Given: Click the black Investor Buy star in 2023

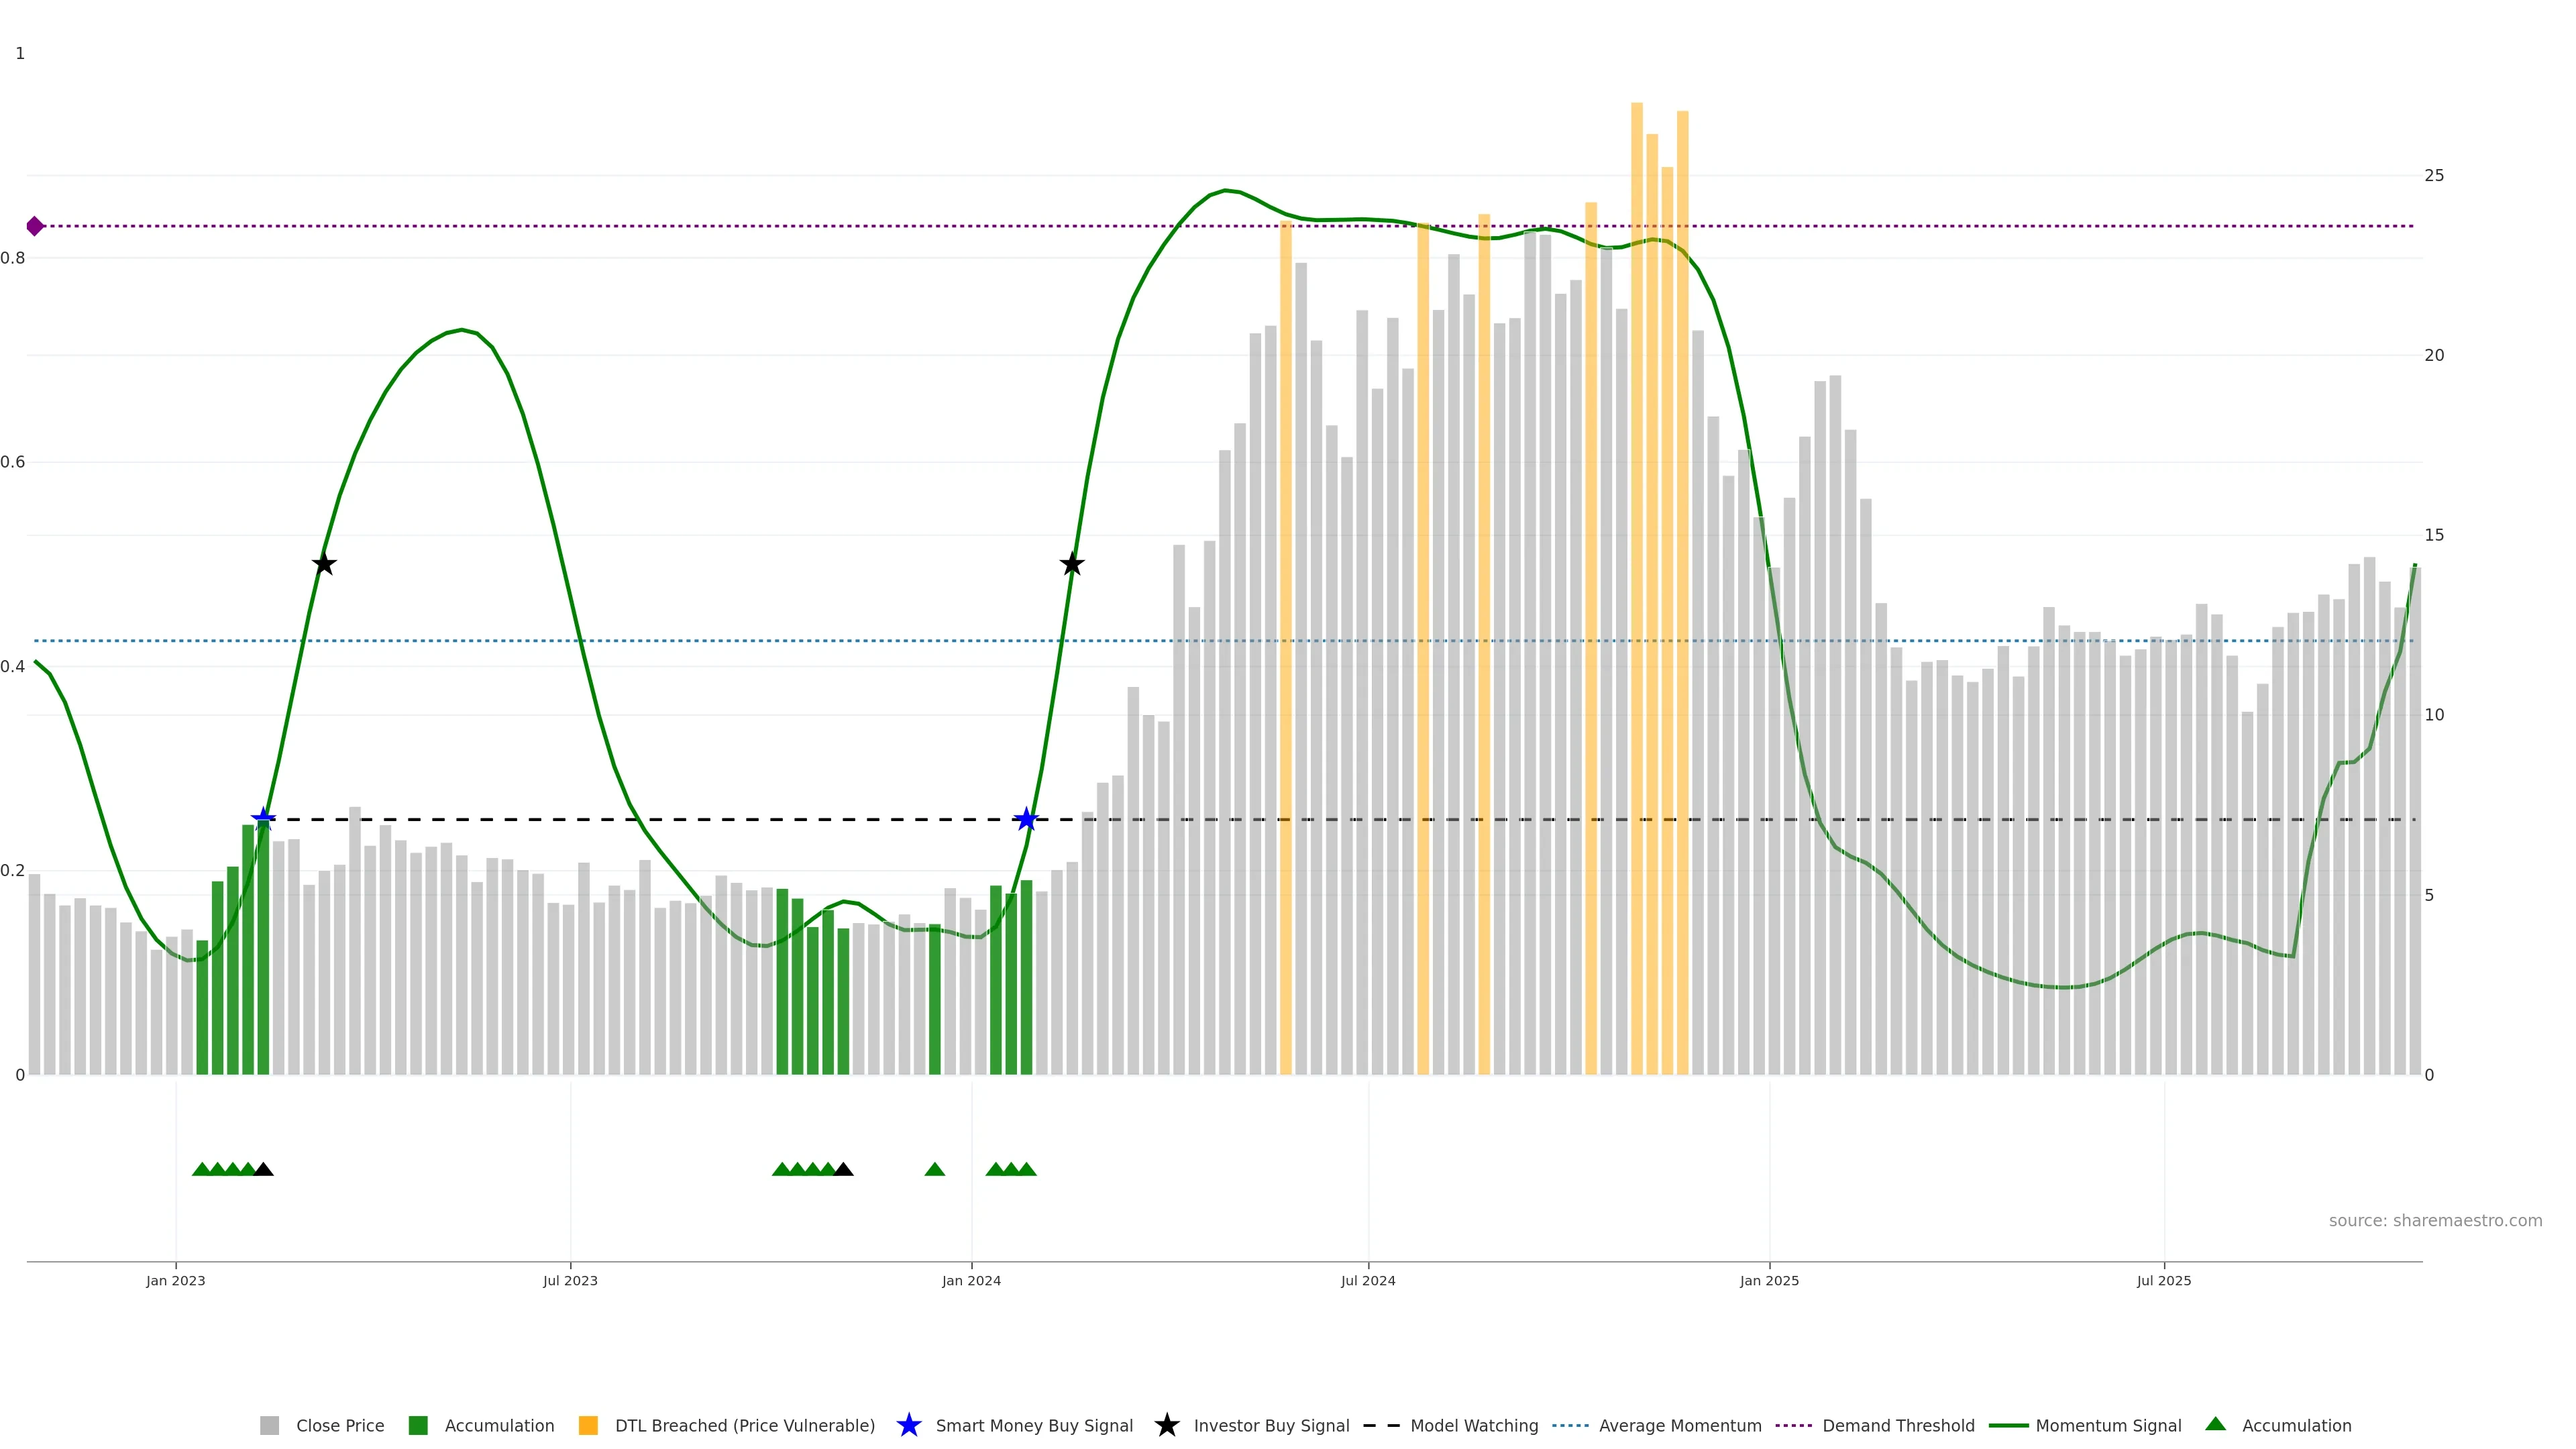Looking at the screenshot, I should tap(324, 564).
